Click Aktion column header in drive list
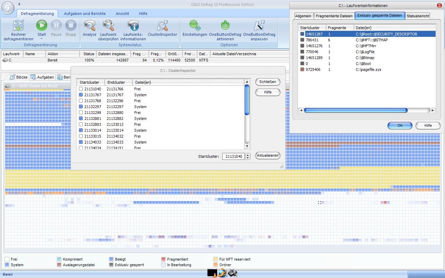 point(63,54)
